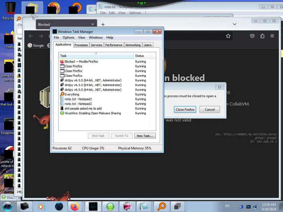Image resolution: width=283 pixels, height=212 pixels.
Task: Switch to the Performance tab
Action: click(114, 45)
